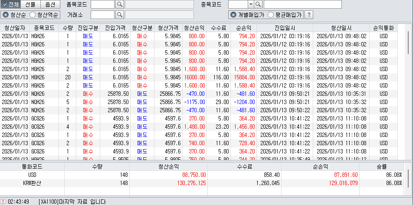Click the 15884.00 net profit cell
Screen dimensions: 413x205
244,78
